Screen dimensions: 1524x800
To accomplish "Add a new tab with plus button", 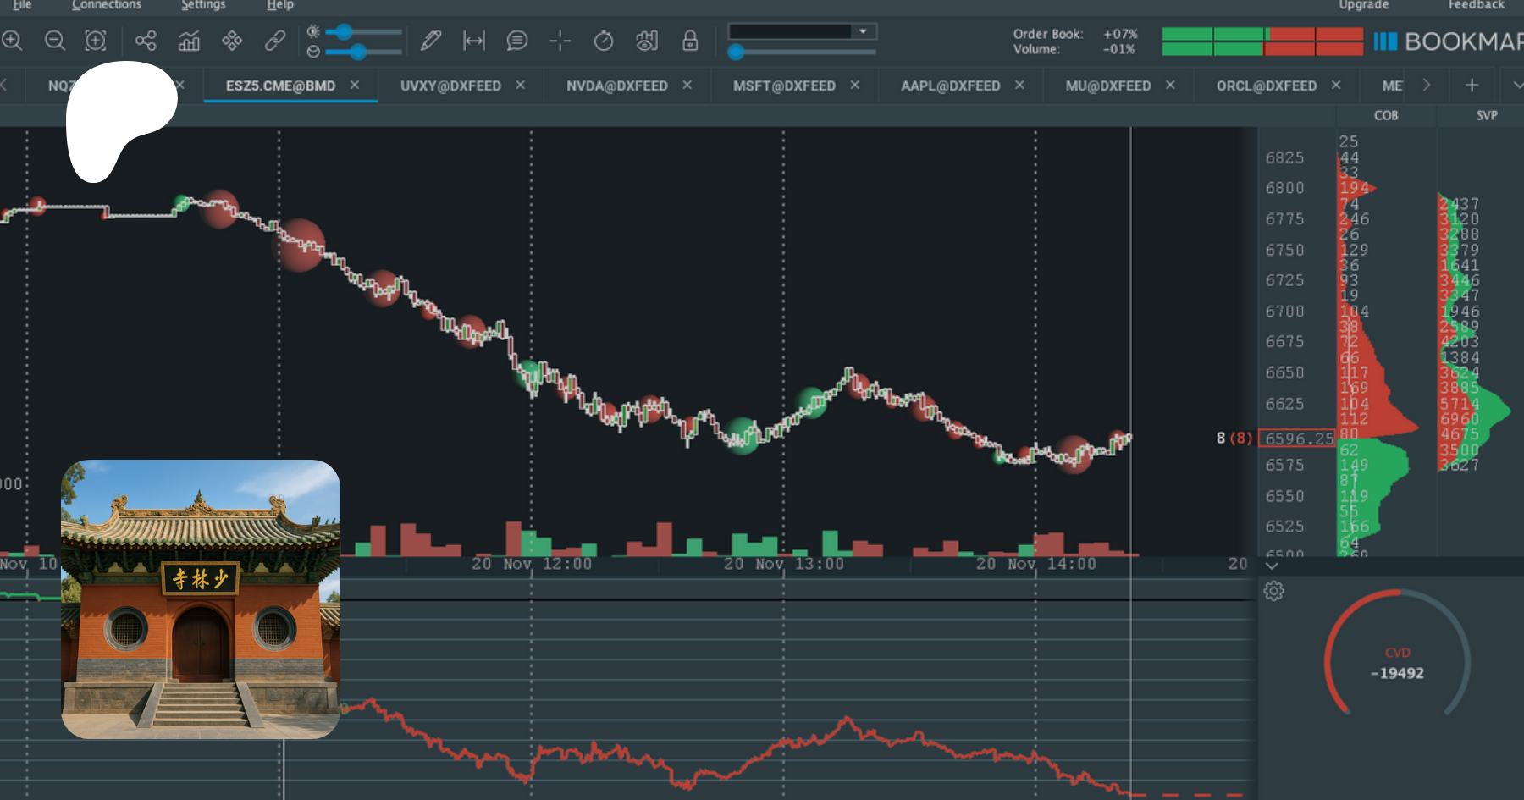I will click(x=1472, y=86).
